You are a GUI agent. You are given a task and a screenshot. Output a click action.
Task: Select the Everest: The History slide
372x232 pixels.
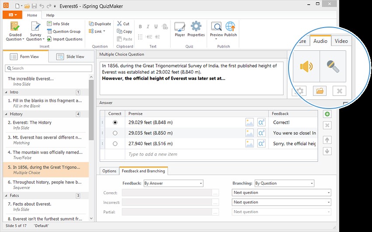pos(46,125)
